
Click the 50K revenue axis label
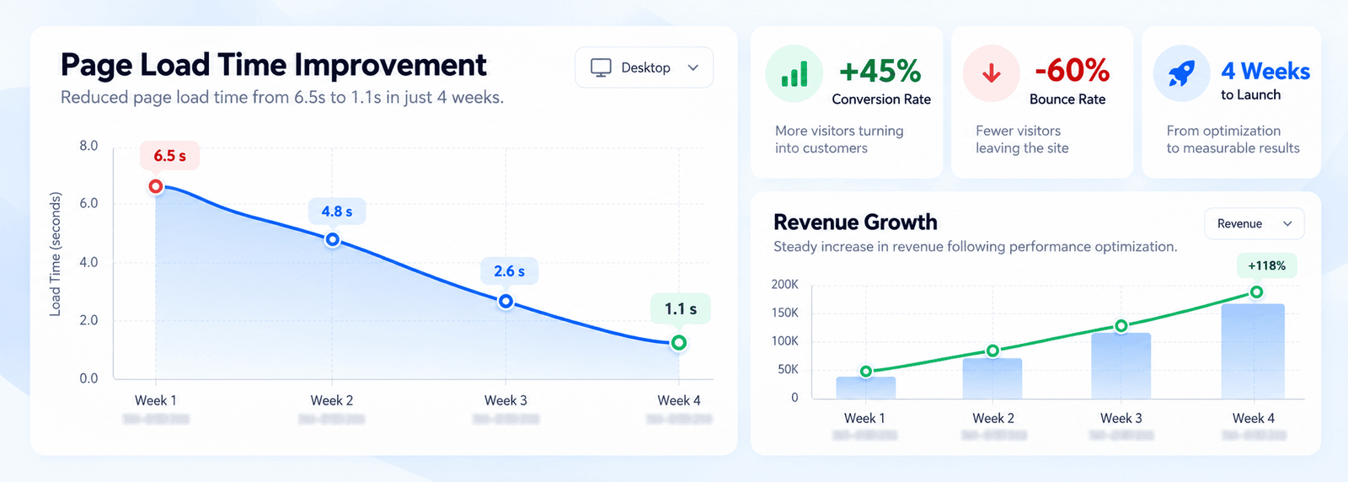click(788, 369)
